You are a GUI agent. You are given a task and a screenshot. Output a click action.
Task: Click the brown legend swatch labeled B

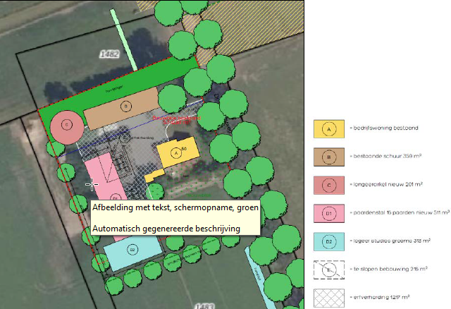tap(328, 156)
